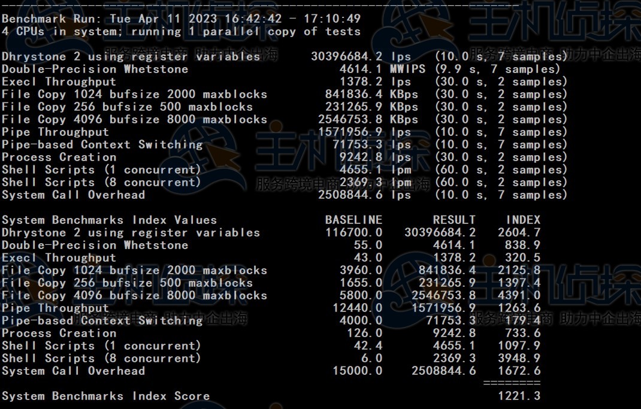The image size is (641, 409).
Task: Select the System Call Overhead baseline 15000.0
Action: point(357,371)
